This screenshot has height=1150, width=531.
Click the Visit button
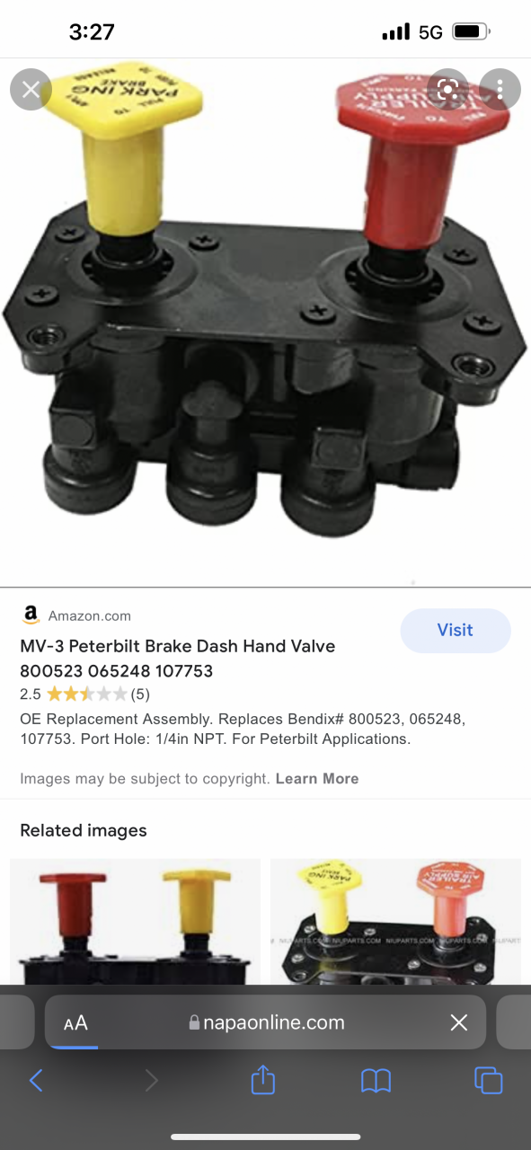pos(456,631)
